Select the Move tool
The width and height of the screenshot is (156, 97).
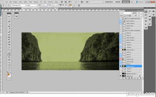9,17
